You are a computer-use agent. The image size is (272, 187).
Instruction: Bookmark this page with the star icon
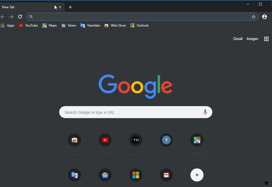253,17
